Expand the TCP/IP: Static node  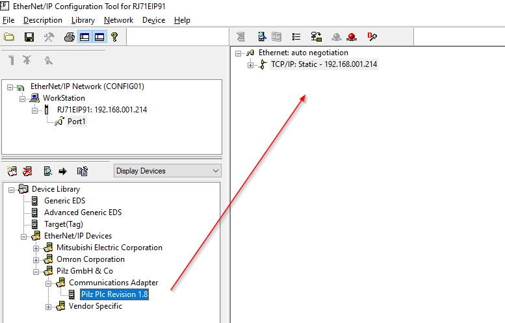tap(250, 65)
